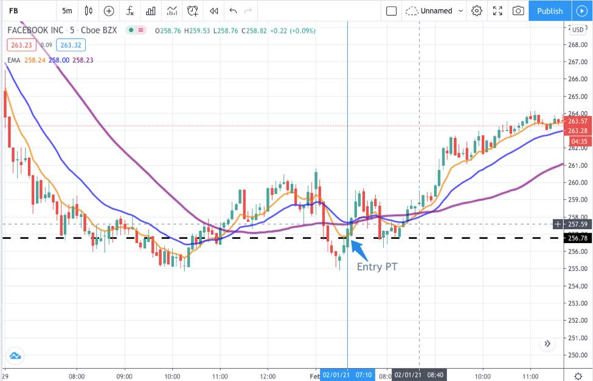Click the red sell price 263.23
This screenshot has width=593, height=381.
[x=21, y=45]
